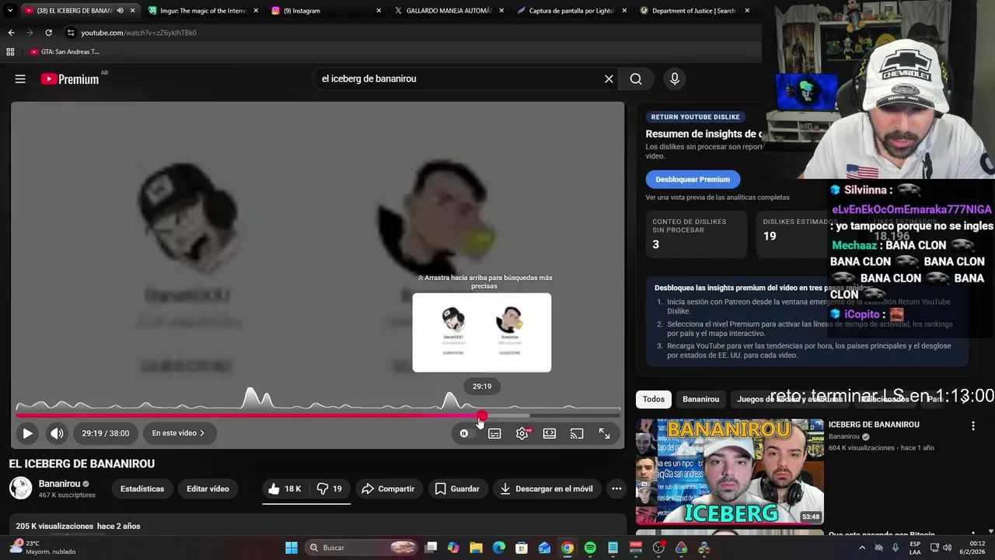Open Microsoft Edge from taskbar
This screenshot has height=560, width=995.
pyautogui.click(x=499, y=548)
